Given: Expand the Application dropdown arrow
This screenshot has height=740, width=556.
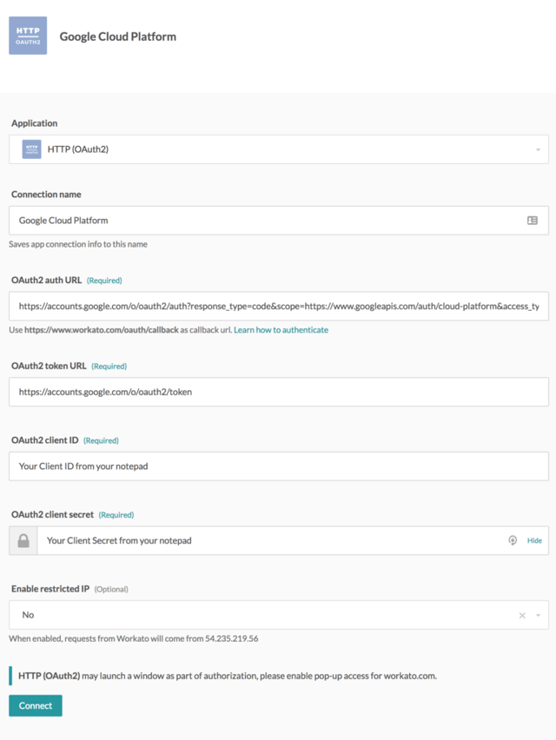Looking at the screenshot, I should pyautogui.click(x=538, y=149).
